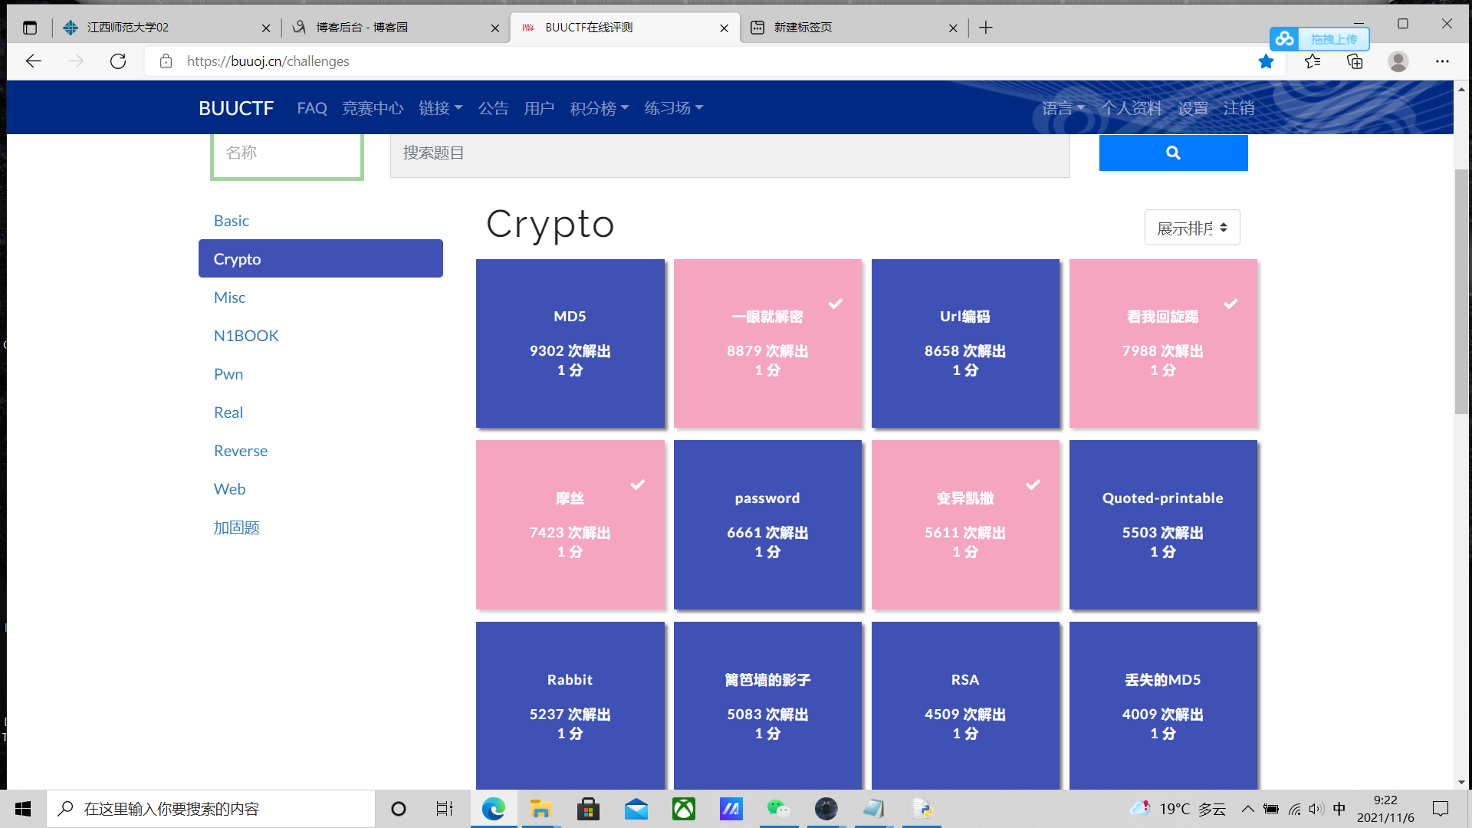
Task: Open the Favorites list icon
Action: point(1313,61)
